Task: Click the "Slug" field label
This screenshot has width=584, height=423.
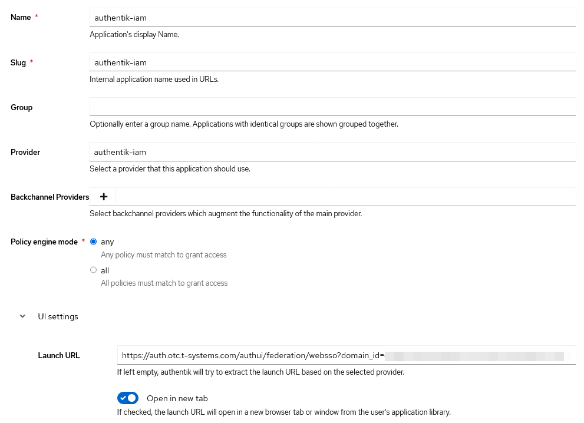Action: [x=18, y=62]
